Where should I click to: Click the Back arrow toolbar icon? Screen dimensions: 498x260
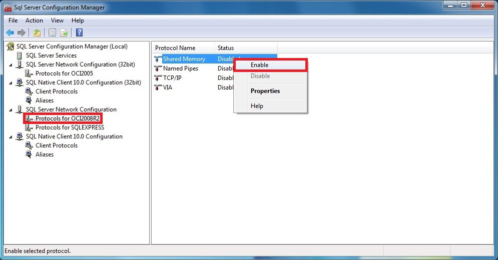click(x=10, y=33)
